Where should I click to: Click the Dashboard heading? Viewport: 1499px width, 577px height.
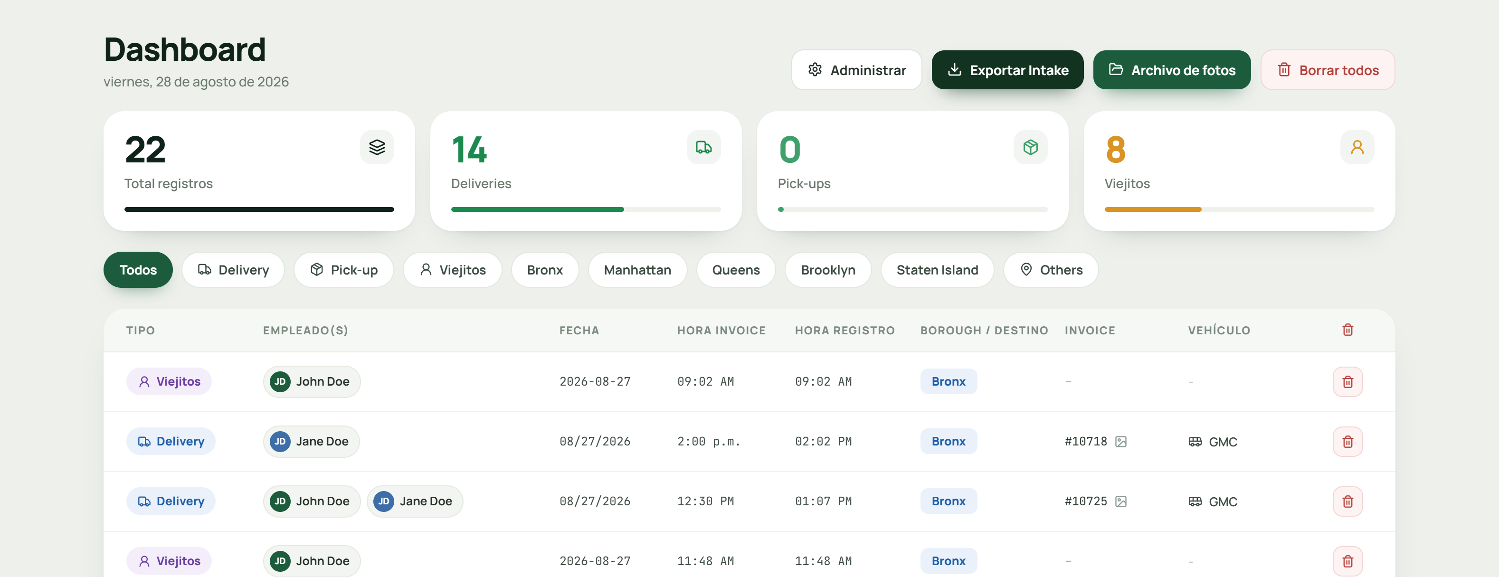point(185,49)
